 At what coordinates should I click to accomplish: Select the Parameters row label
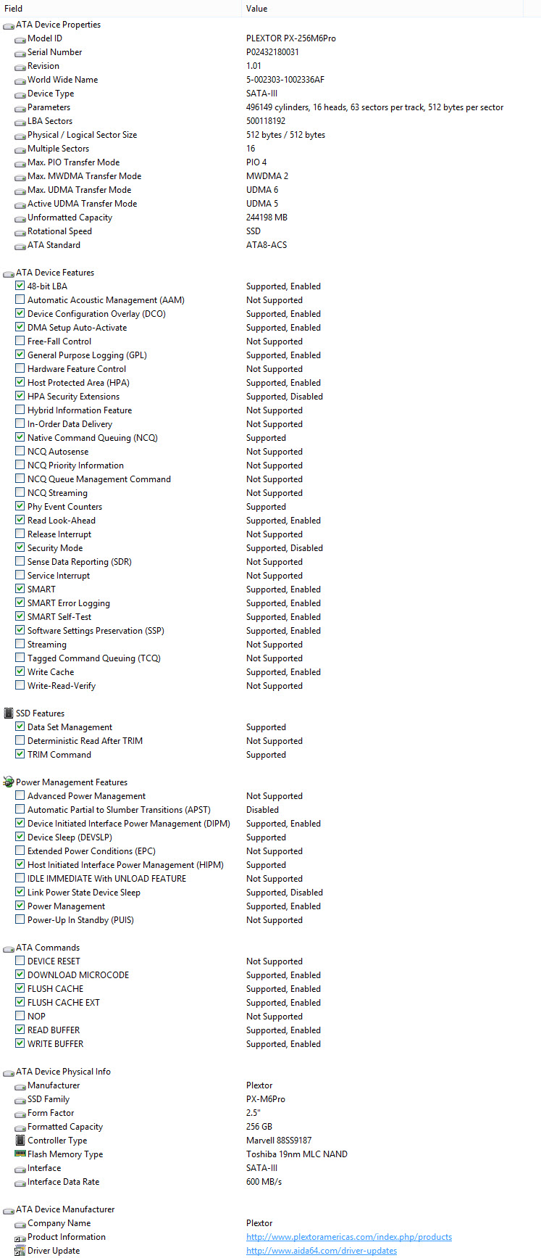click(49, 107)
